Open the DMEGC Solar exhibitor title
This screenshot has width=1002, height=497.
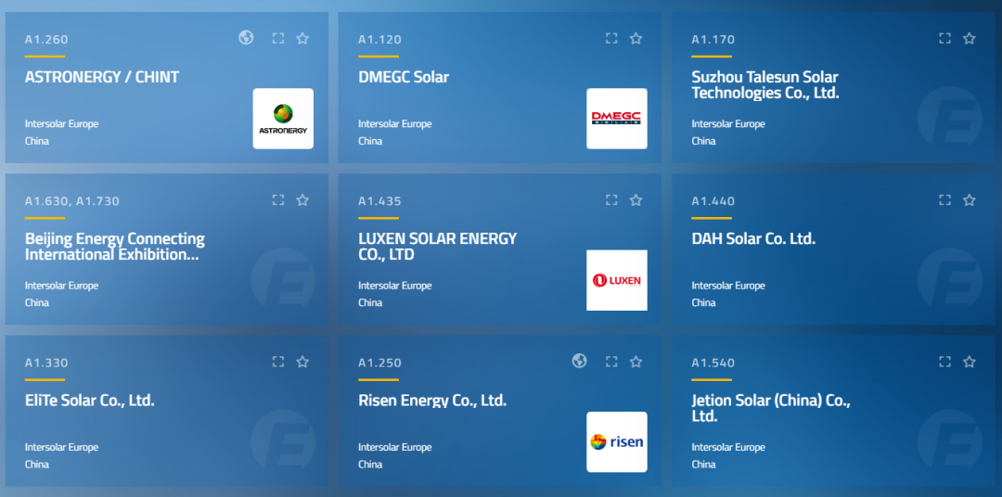point(404,77)
